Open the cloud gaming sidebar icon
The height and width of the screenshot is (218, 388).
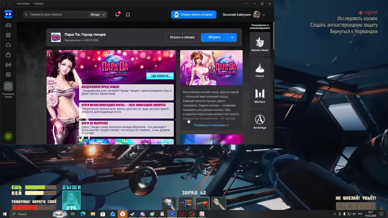[x=8, y=45]
